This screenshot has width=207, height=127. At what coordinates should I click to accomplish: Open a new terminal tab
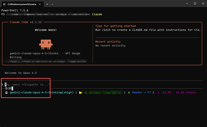(47, 4)
